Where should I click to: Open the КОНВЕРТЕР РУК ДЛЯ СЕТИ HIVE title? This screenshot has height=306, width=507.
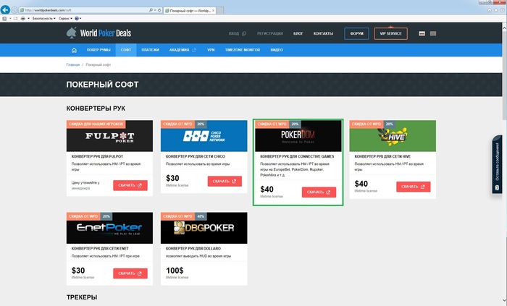click(382, 156)
